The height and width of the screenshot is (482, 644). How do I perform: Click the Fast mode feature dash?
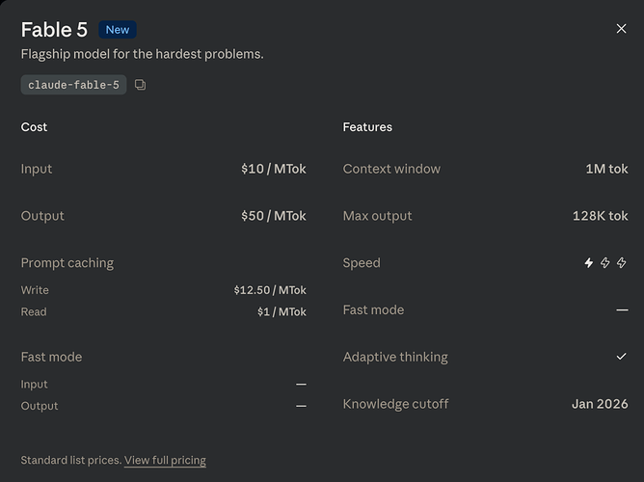point(622,310)
